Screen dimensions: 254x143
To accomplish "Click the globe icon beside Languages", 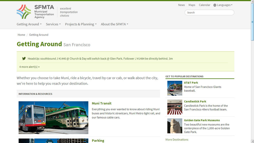I will point(215,5).
